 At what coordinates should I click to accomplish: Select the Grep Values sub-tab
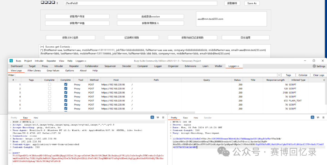point(53,71)
